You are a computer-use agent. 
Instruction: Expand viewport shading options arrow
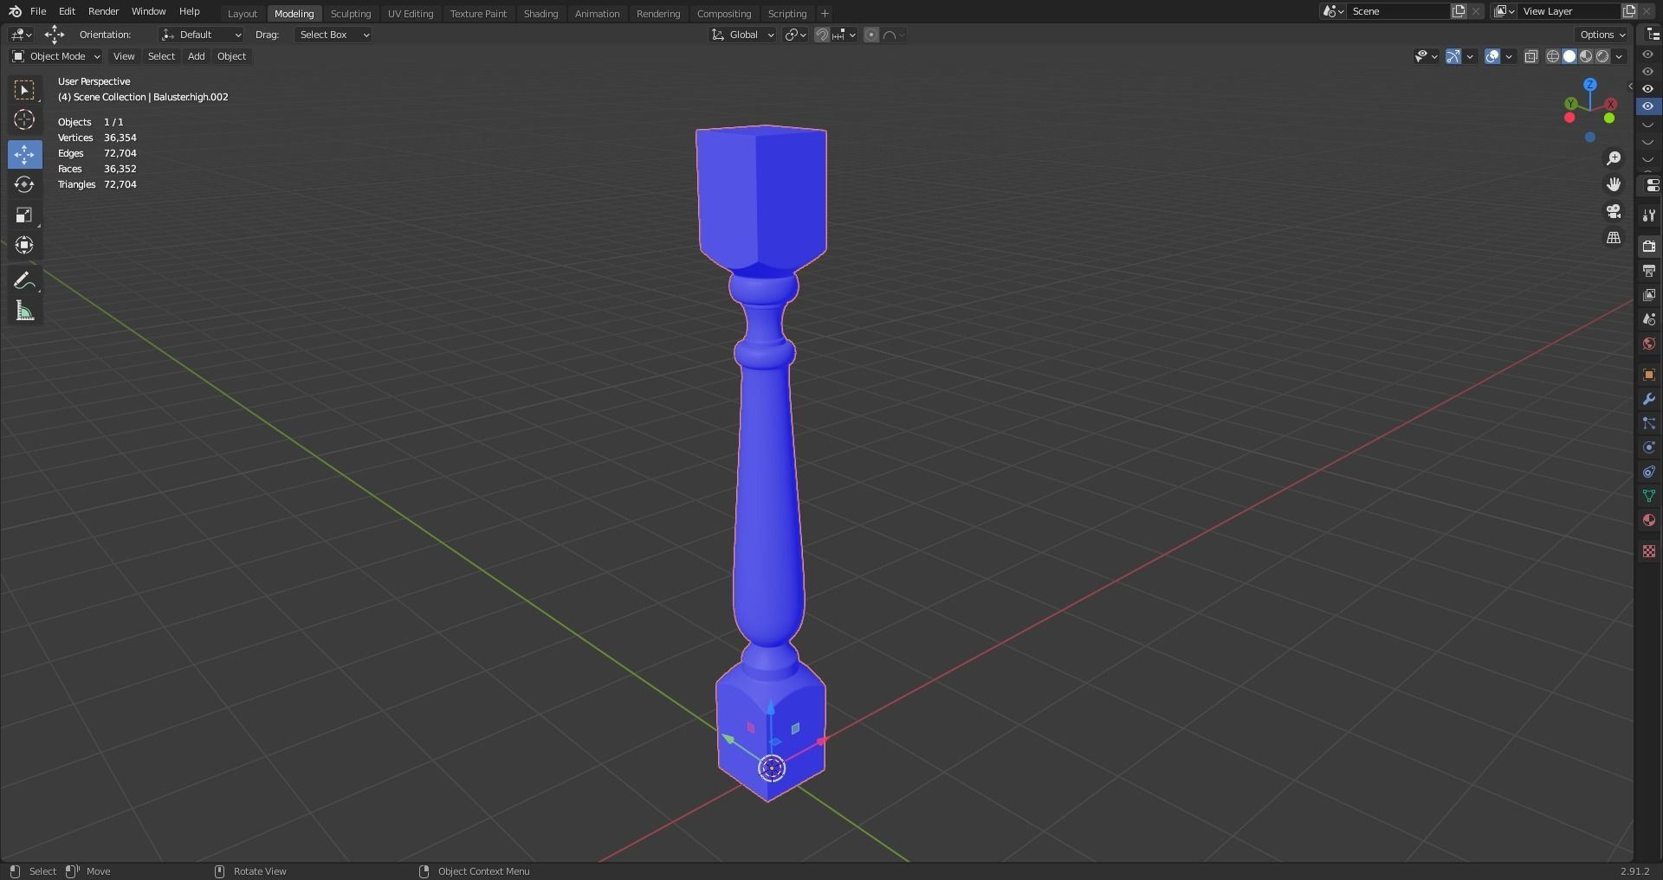click(1620, 56)
